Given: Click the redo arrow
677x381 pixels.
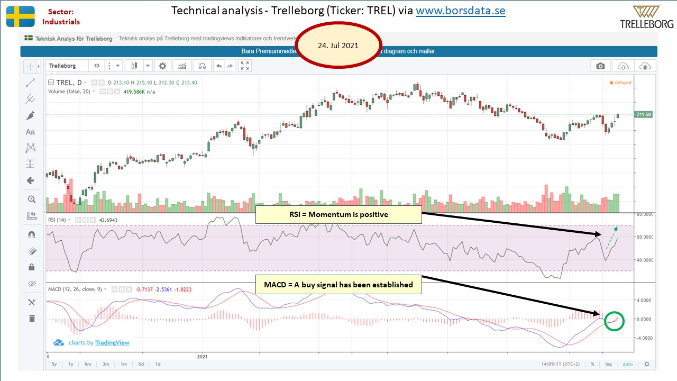Looking at the screenshot, I should pyautogui.click(x=231, y=66).
